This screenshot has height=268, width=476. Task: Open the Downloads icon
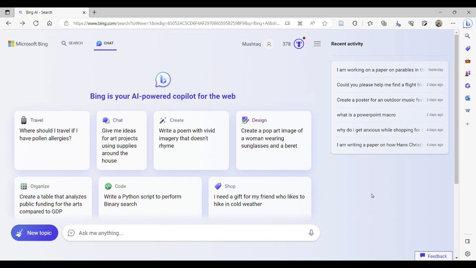coord(397,23)
